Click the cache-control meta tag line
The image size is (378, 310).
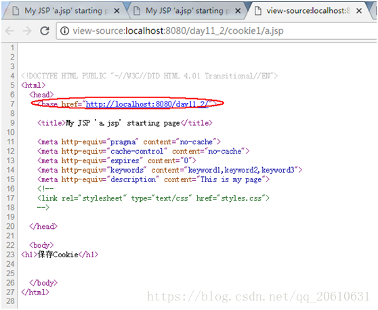point(144,151)
